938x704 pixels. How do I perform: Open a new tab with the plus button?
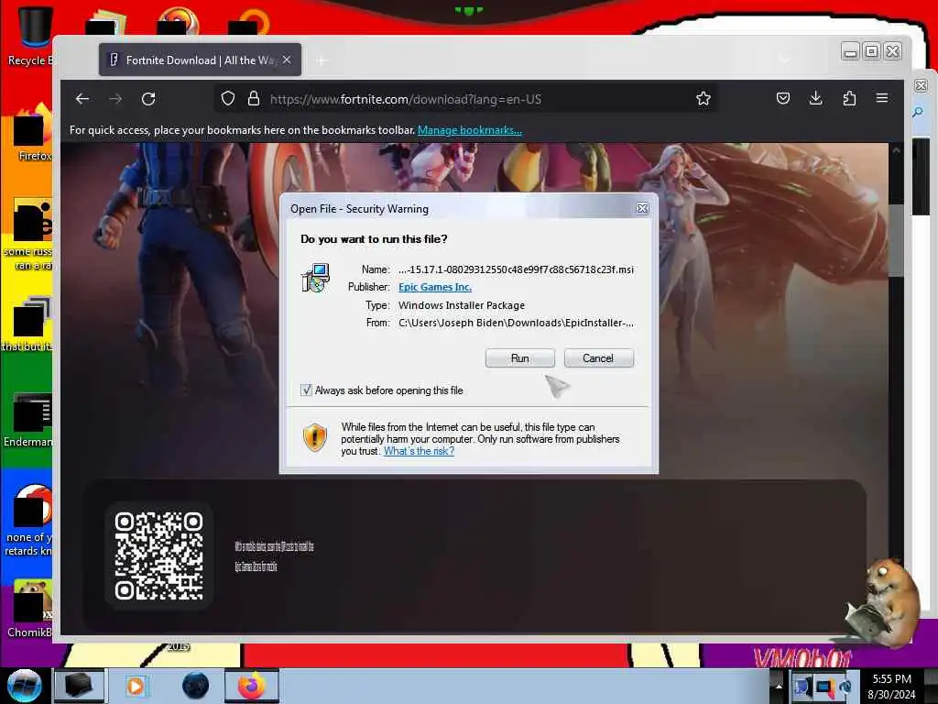(x=322, y=60)
